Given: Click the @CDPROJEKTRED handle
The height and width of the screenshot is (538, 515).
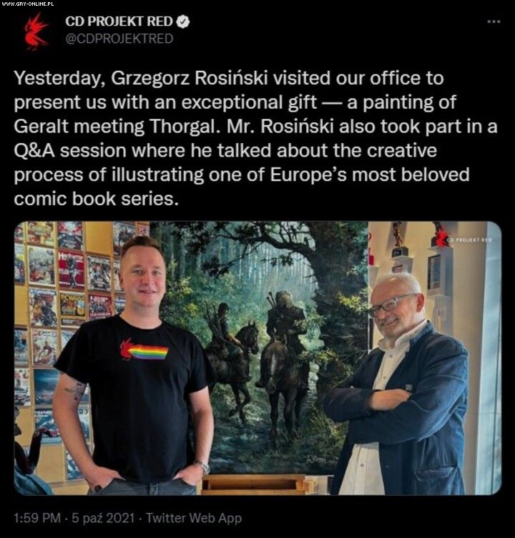Looking at the screenshot, I should point(119,39).
